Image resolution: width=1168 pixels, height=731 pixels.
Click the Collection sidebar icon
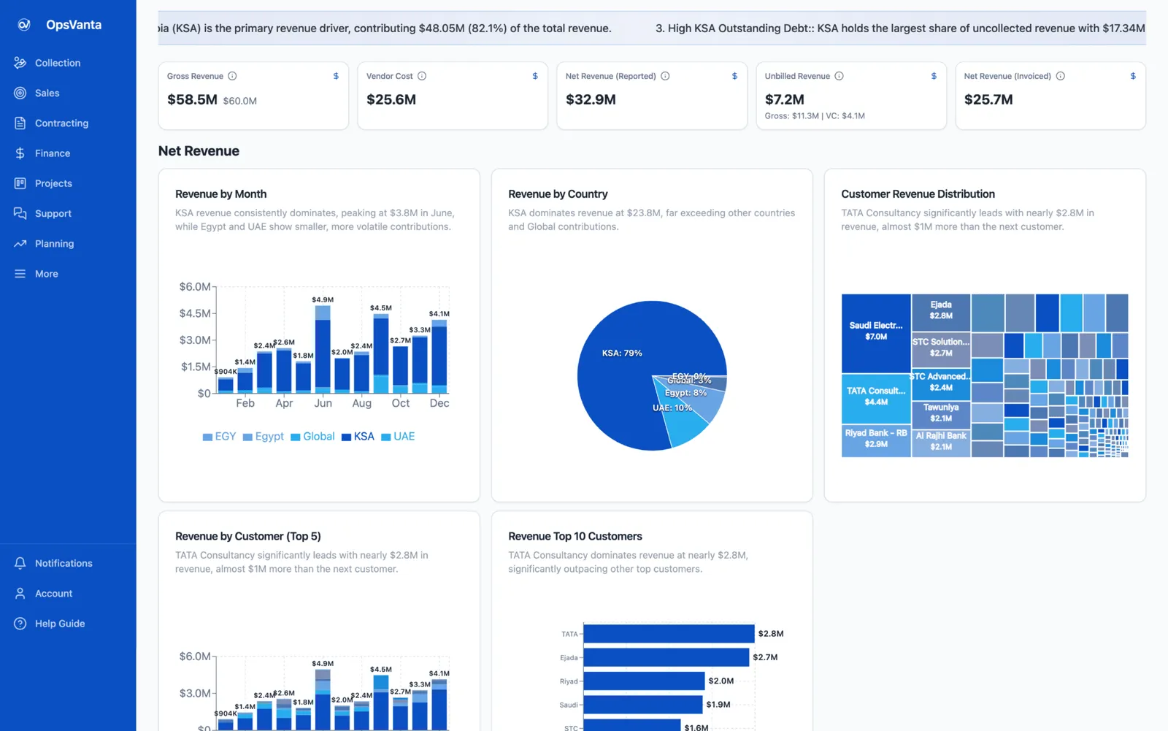click(20, 63)
